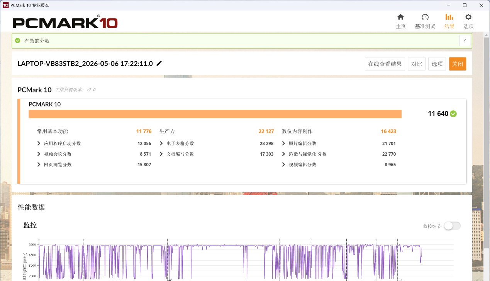Maximize the PCMark 10 window

pos(465,5)
